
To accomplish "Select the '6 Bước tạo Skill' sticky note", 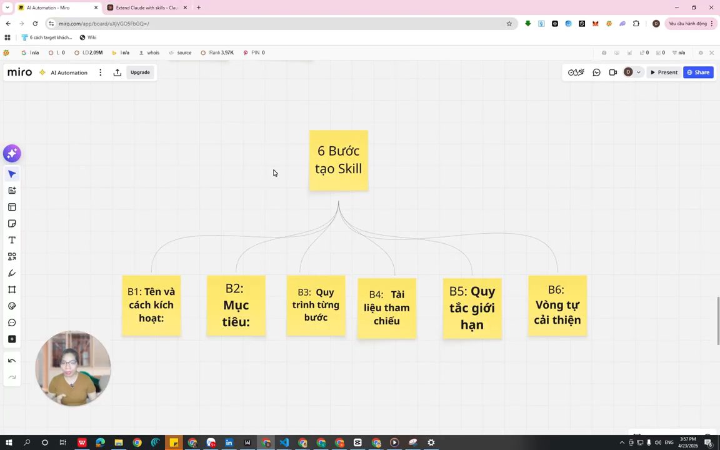I will click(338, 160).
